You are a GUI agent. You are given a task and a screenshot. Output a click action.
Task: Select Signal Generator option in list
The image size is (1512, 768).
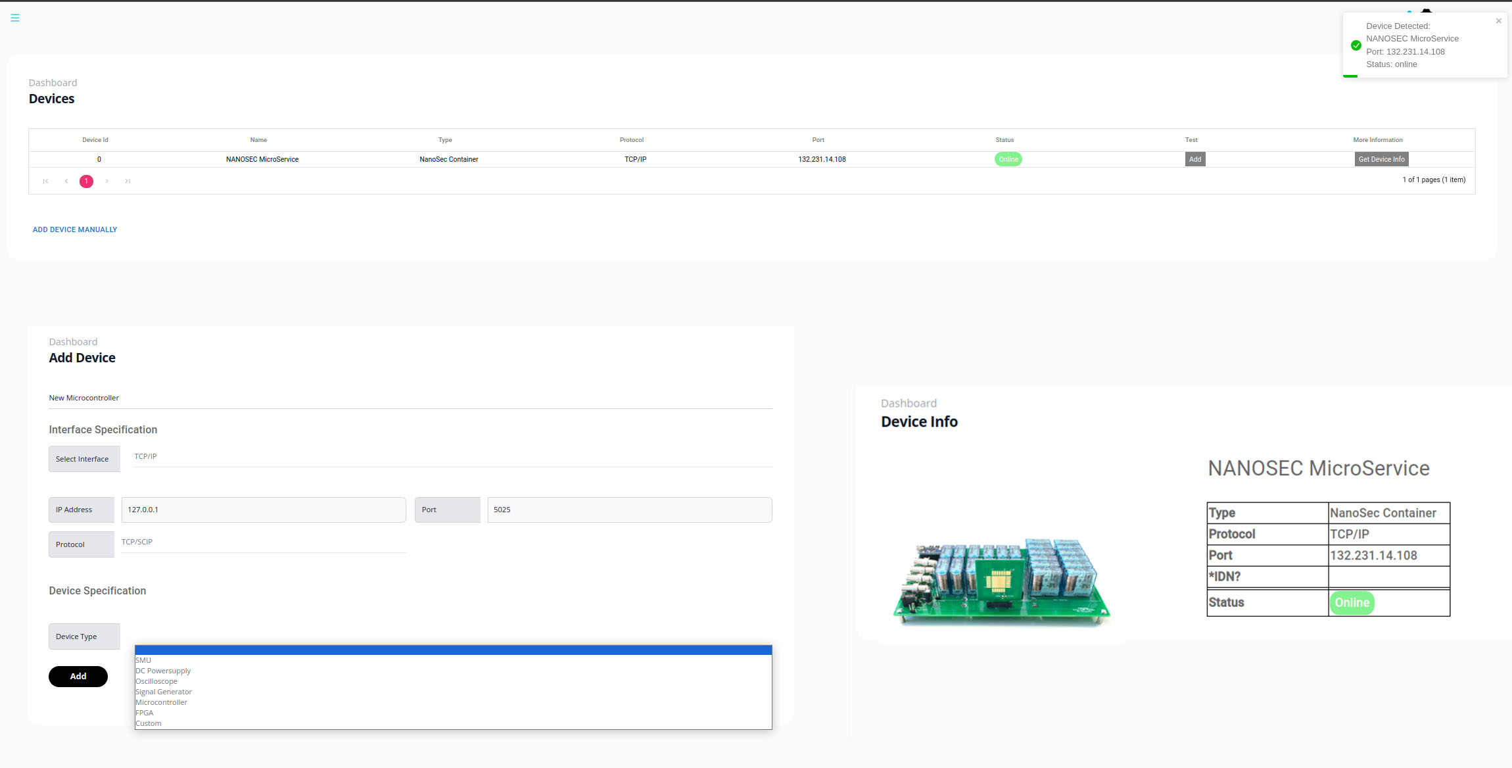(x=164, y=692)
